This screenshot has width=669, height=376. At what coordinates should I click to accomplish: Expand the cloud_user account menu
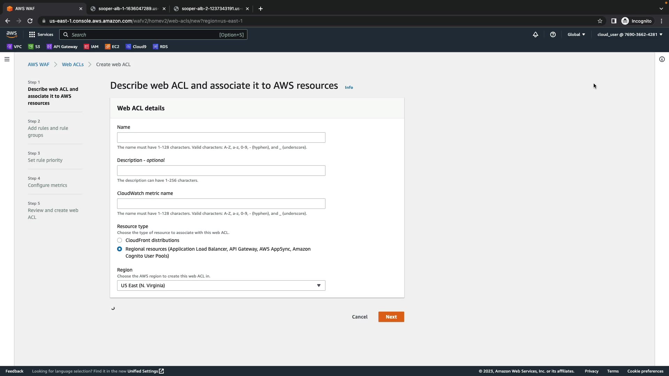point(630,34)
